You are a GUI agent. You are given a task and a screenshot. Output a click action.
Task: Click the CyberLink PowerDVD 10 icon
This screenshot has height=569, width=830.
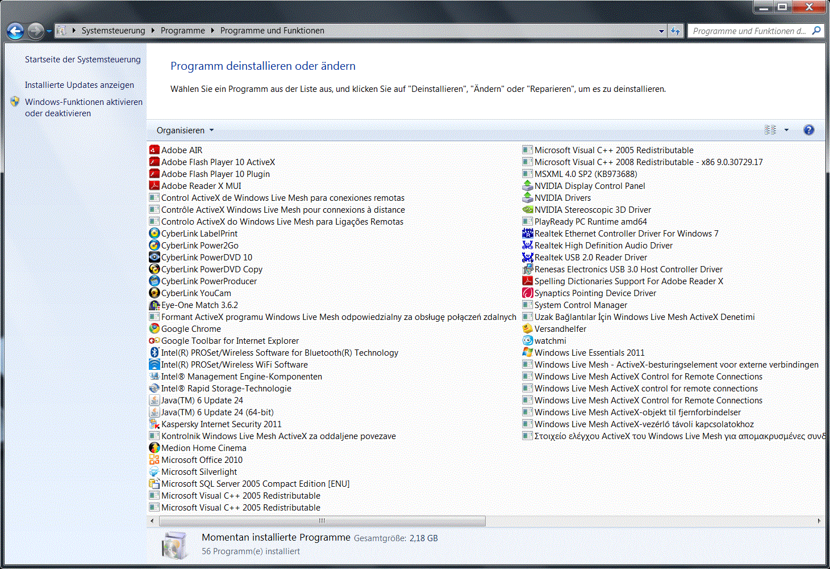pos(154,257)
